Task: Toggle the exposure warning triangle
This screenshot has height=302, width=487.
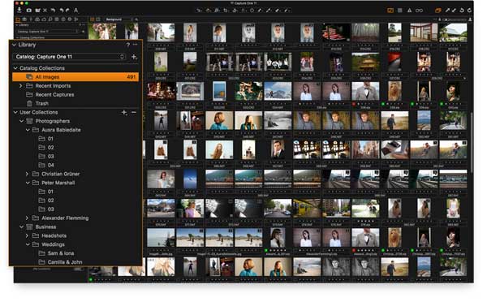Action: (409, 11)
